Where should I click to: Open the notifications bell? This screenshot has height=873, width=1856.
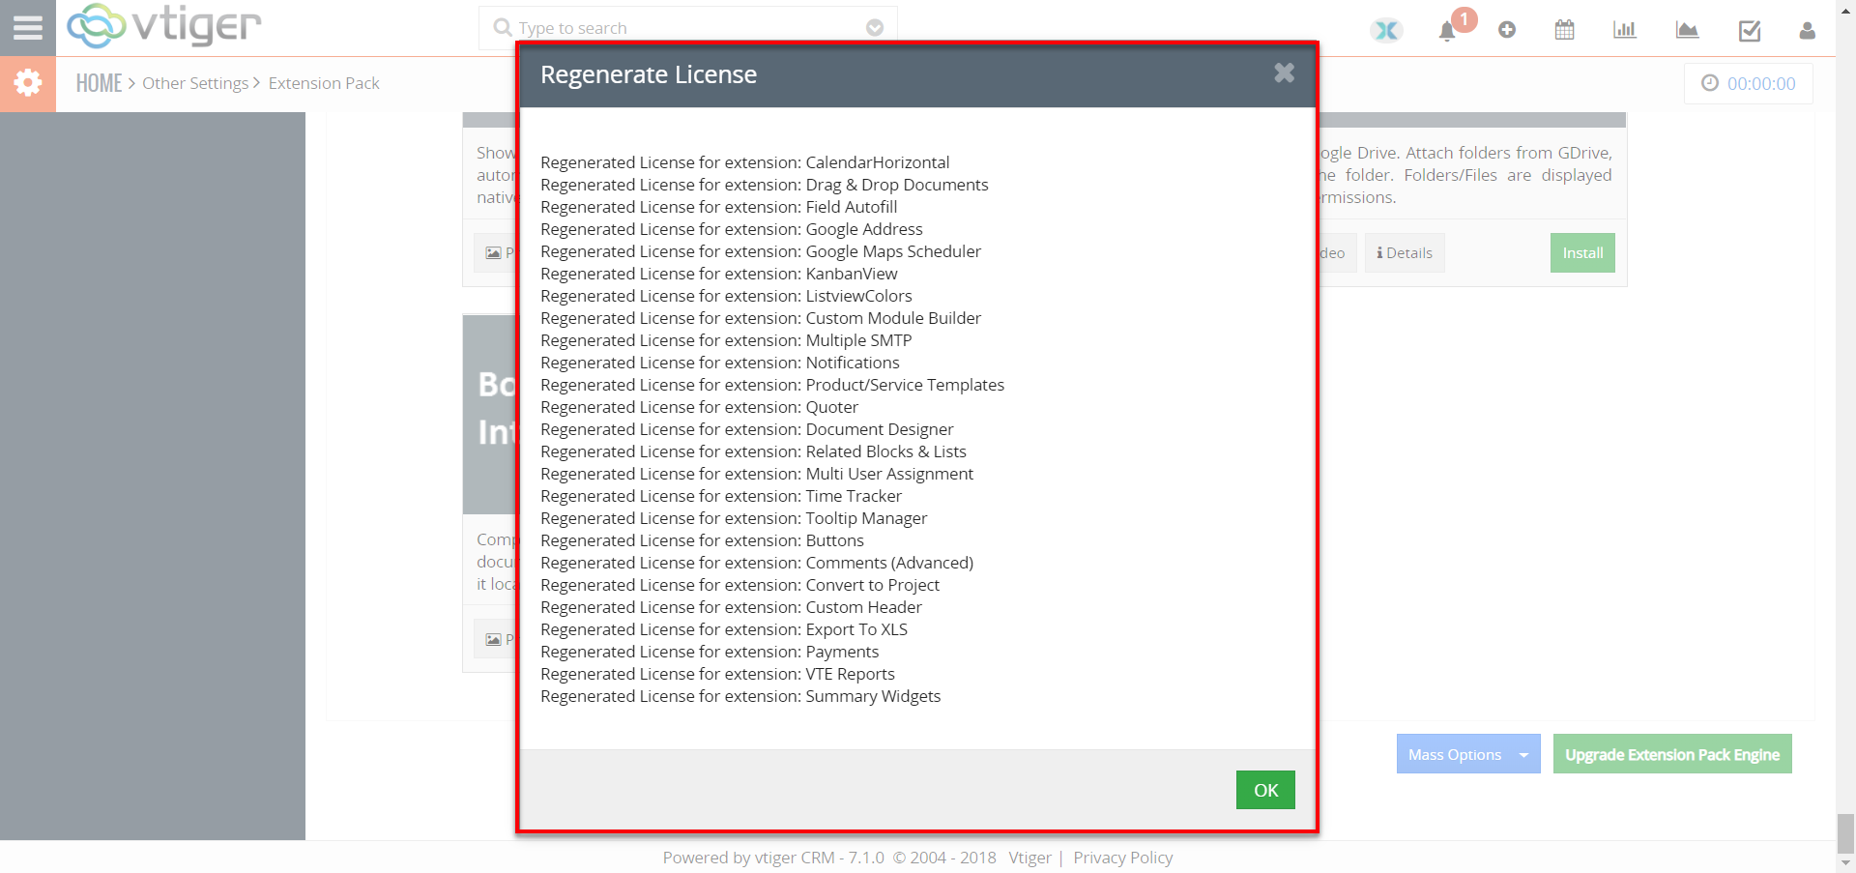click(1447, 31)
